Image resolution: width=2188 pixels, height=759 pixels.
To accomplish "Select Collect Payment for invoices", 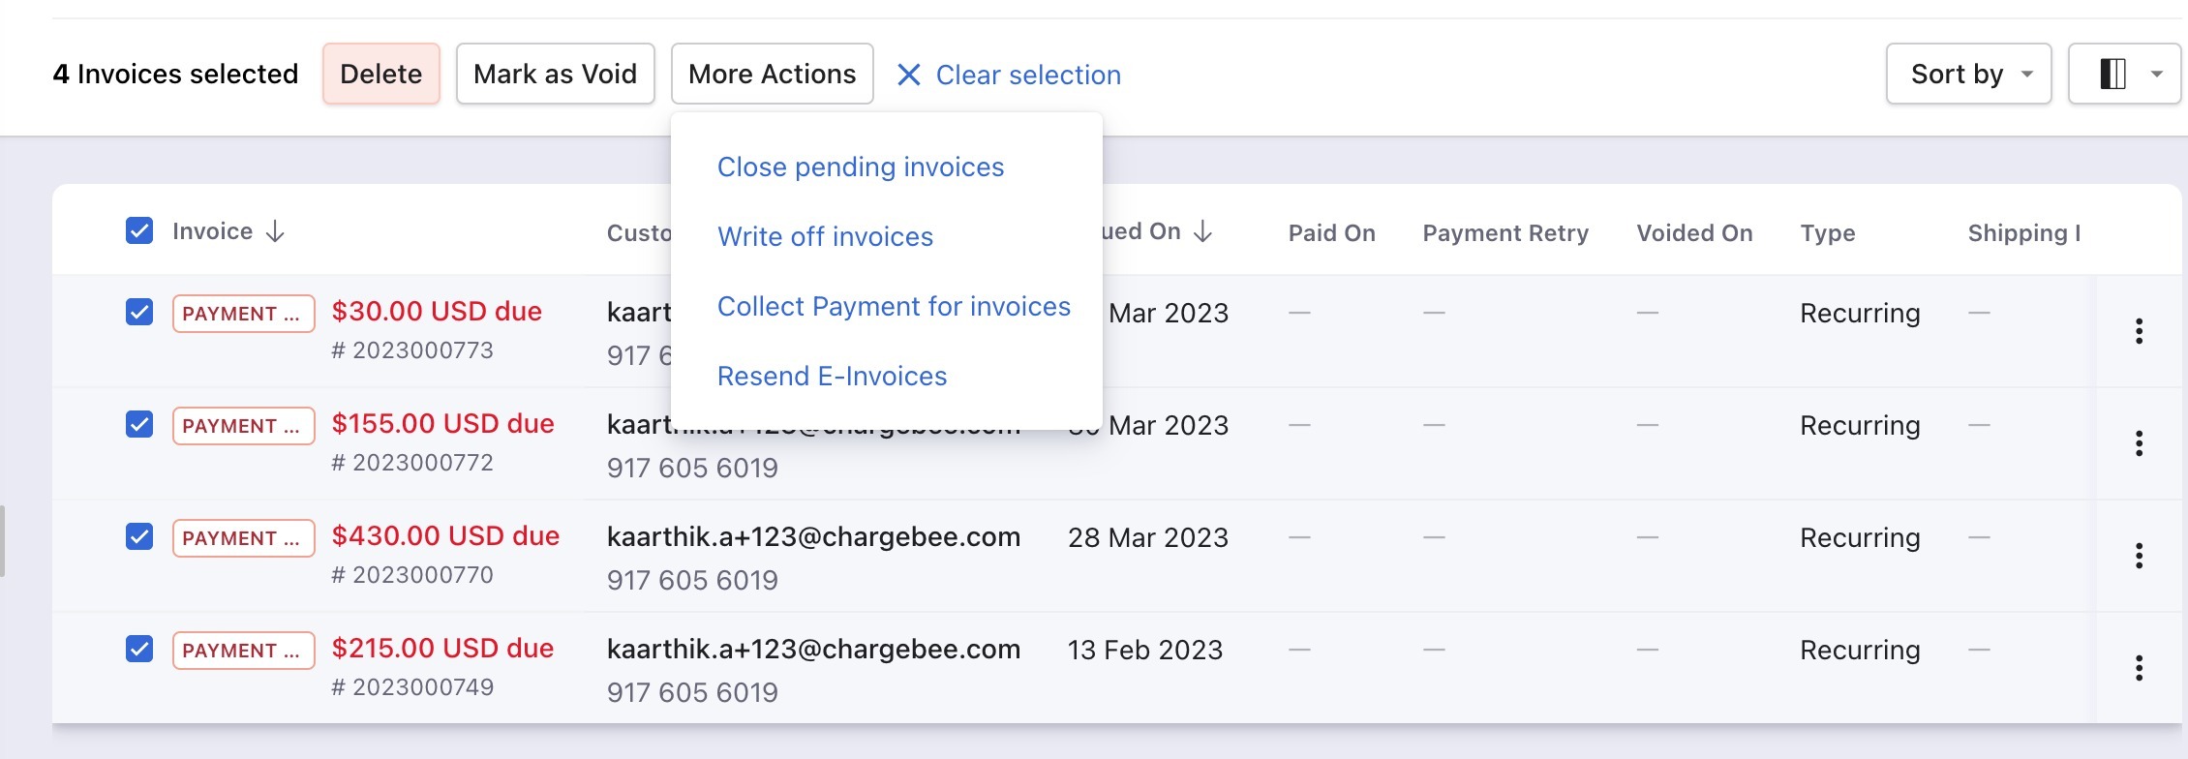I will coord(894,306).
